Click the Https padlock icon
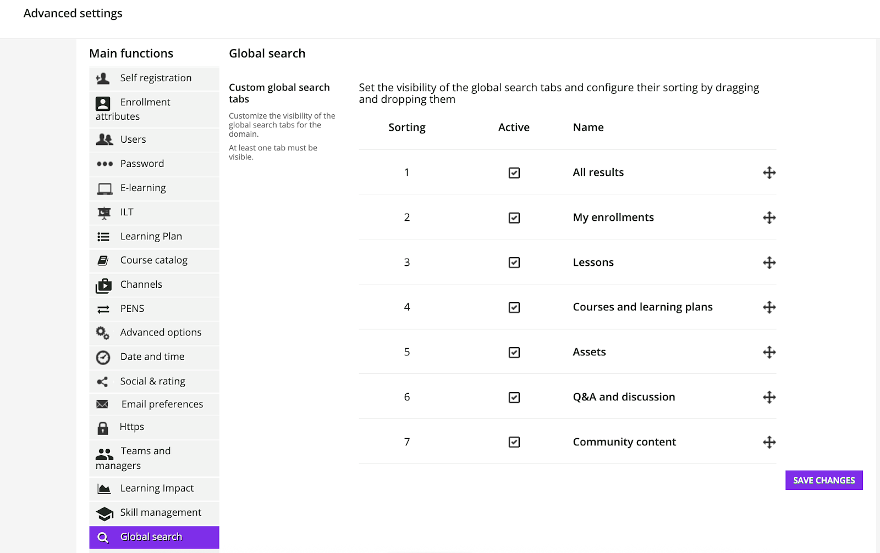 point(103,428)
